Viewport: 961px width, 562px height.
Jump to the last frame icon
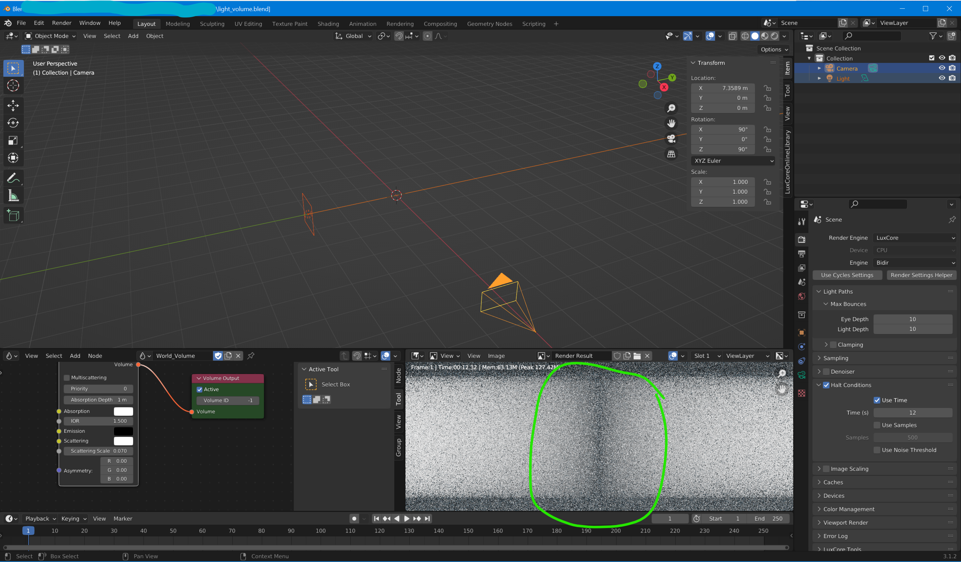pos(428,519)
